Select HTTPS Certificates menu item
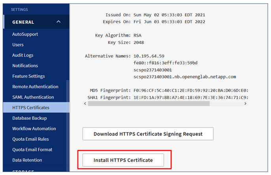The height and width of the screenshot is (175, 271). (x=36, y=108)
